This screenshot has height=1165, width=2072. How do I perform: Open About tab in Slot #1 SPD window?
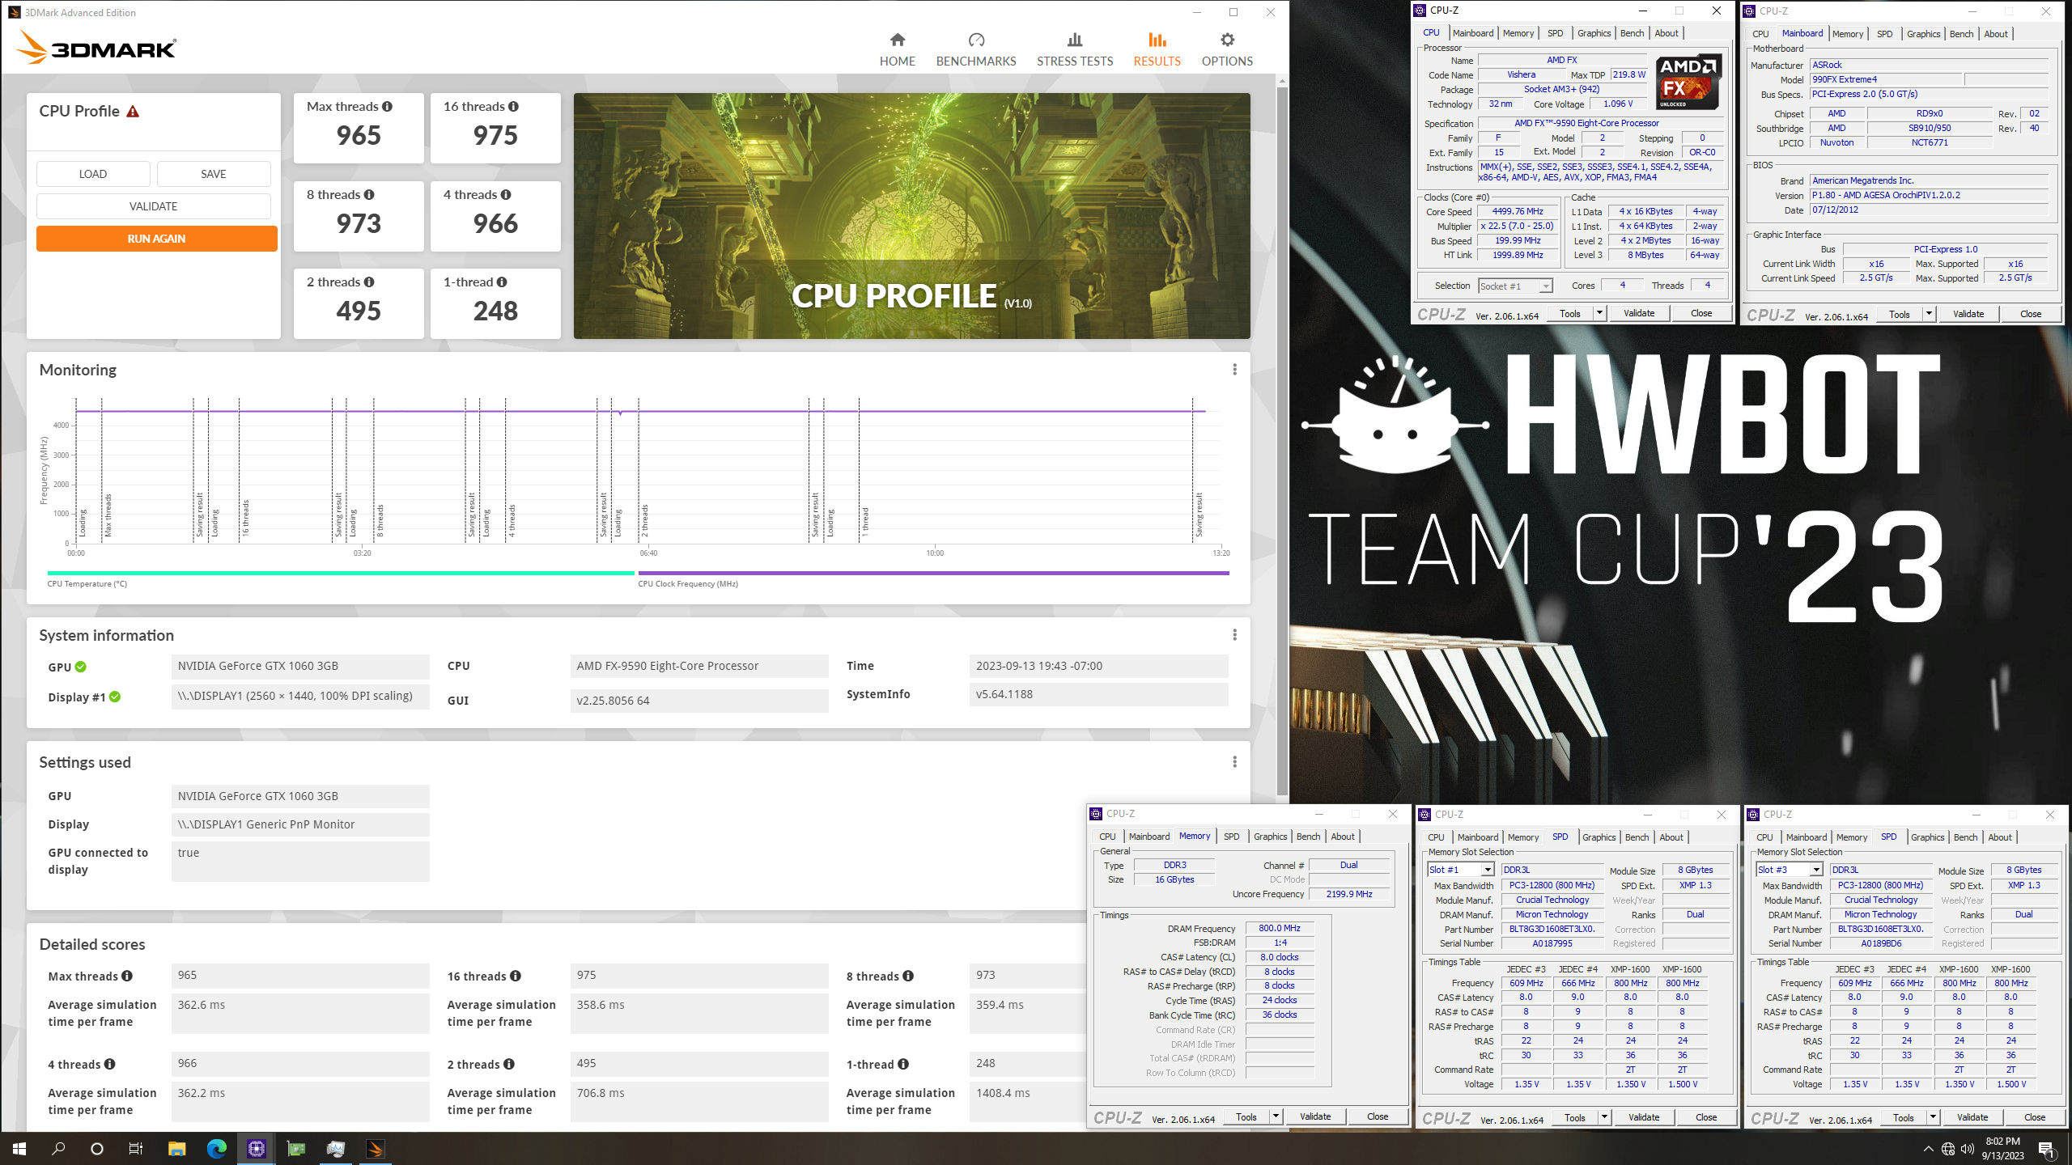[1671, 838]
